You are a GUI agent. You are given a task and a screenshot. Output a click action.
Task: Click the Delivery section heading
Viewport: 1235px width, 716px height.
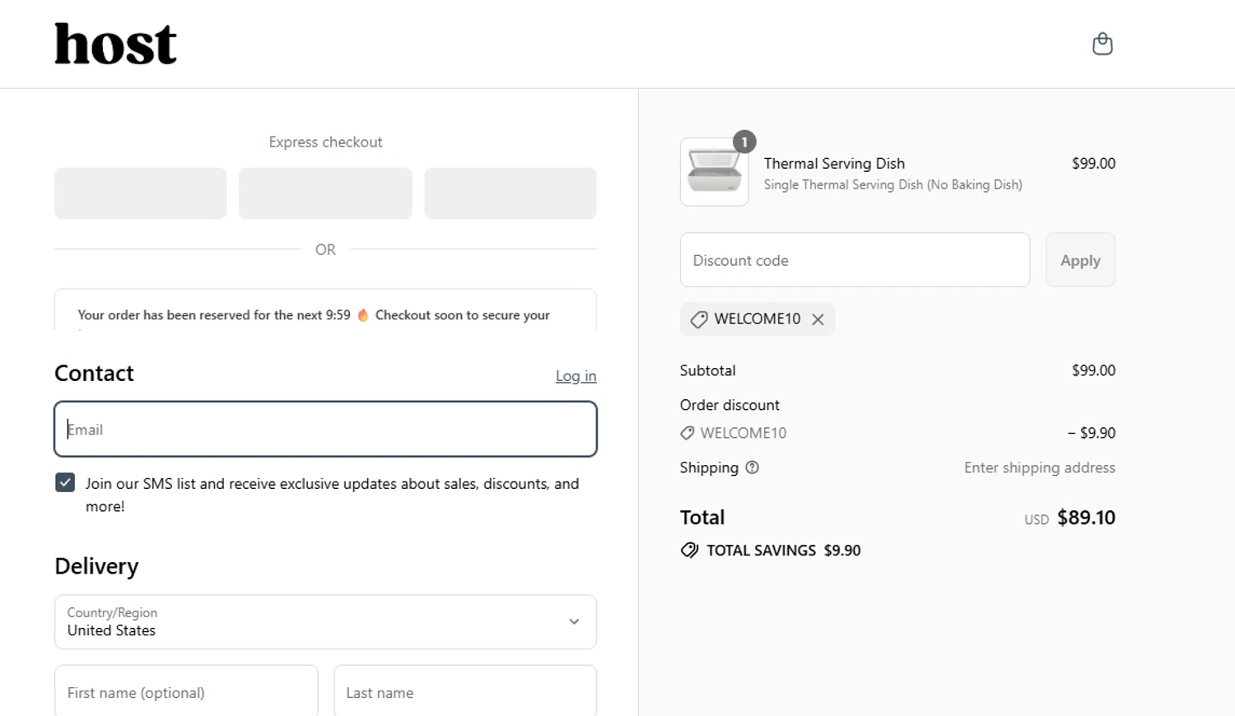coord(96,566)
